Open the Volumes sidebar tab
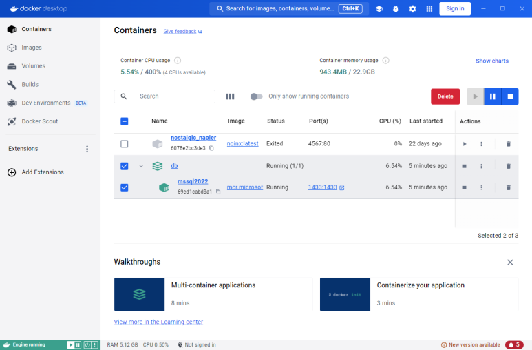The width and height of the screenshot is (532, 350). [50, 66]
